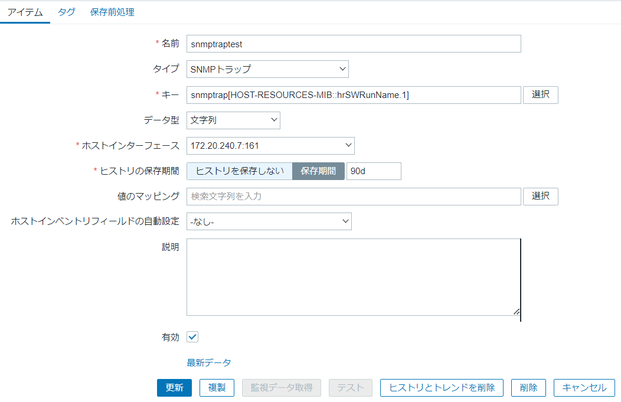Uncheck the 有効 checkbox
621x402 pixels.
(191, 336)
